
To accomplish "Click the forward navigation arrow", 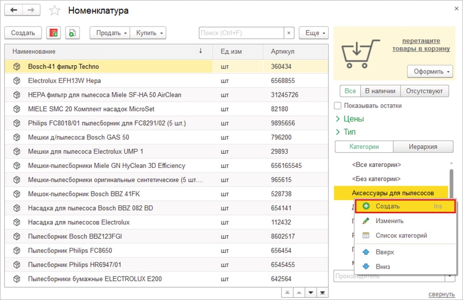I will tap(31, 10).
